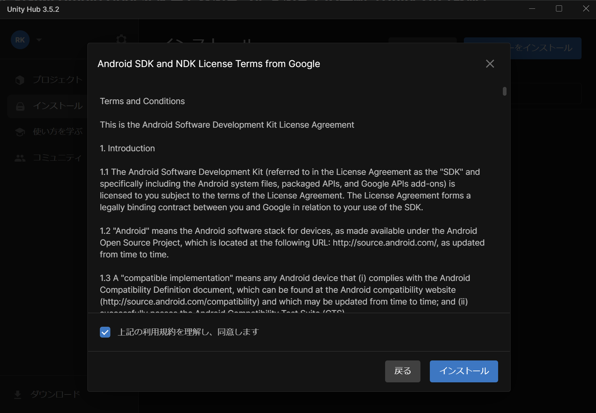The width and height of the screenshot is (596, 413).
Task: Click the 'Android SDK and NDK License Terms from Google' title
Action: (x=209, y=64)
